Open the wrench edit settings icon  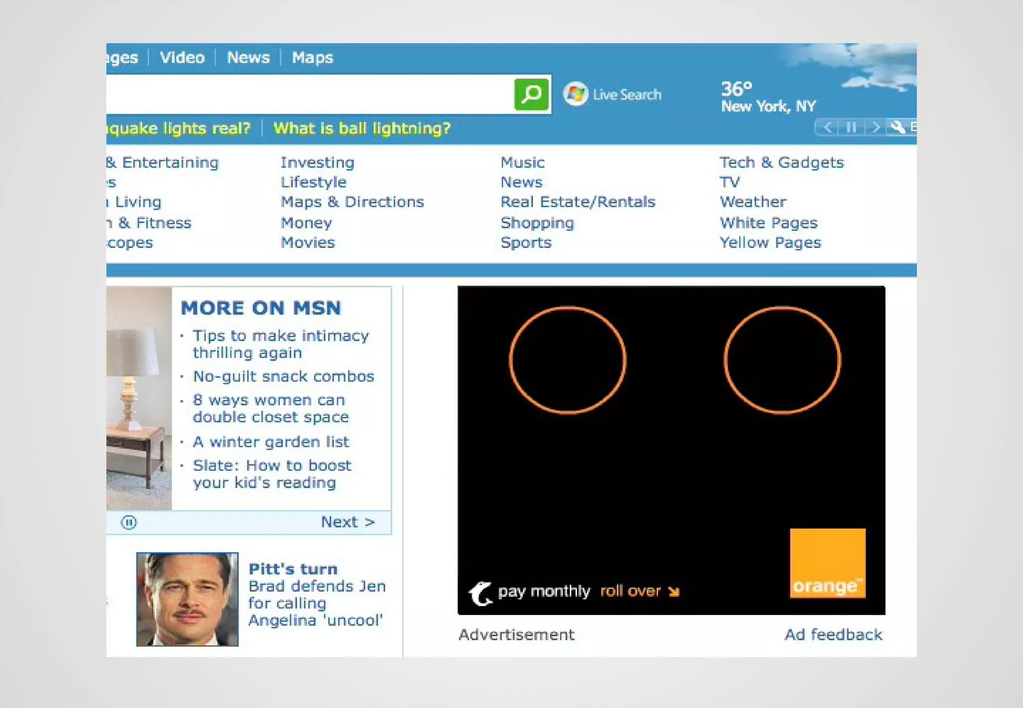pos(898,128)
